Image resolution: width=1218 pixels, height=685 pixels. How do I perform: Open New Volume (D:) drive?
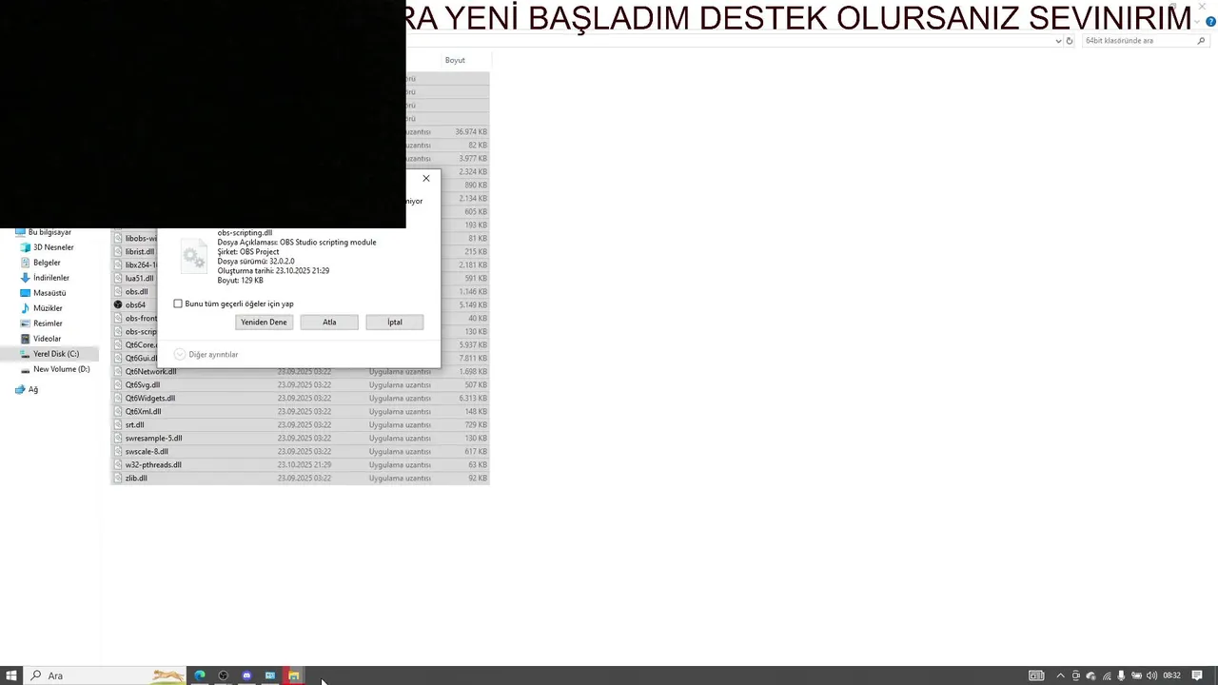(62, 369)
